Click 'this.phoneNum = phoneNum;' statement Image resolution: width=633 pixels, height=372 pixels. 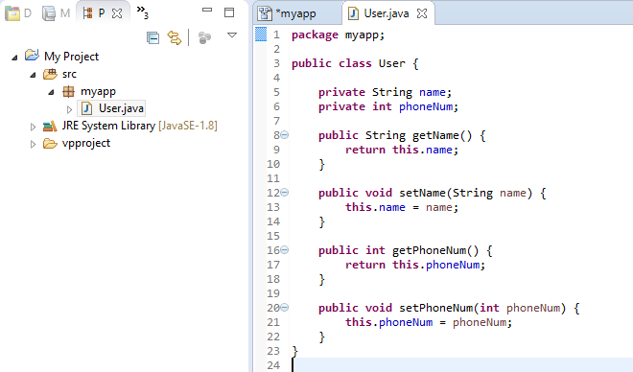pos(429,323)
